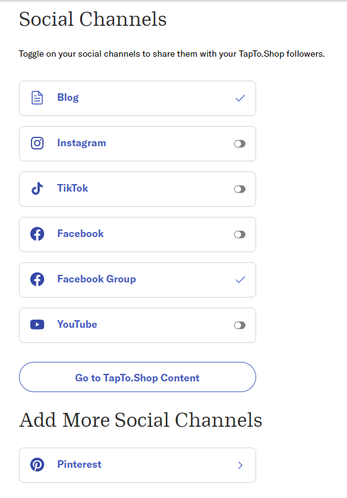This screenshot has width=347, height=498.
Task: Turn on the Facebook toggle switch
Action: [240, 235]
